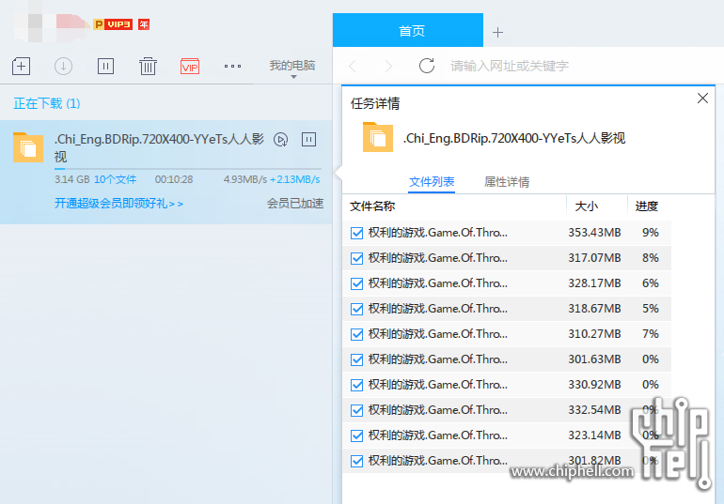Image resolution: width=724 pixels, height=504 pixels.
Task: Click the 00:10:28 remaining time
Action: pos(174,179)
